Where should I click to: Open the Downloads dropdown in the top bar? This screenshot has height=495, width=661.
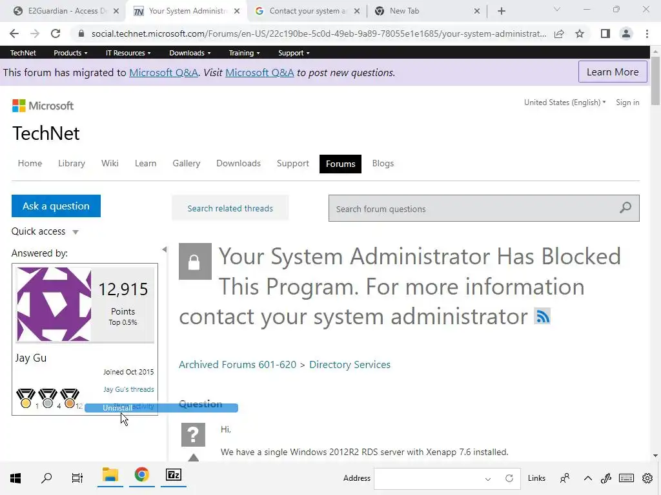click(190, 53)
